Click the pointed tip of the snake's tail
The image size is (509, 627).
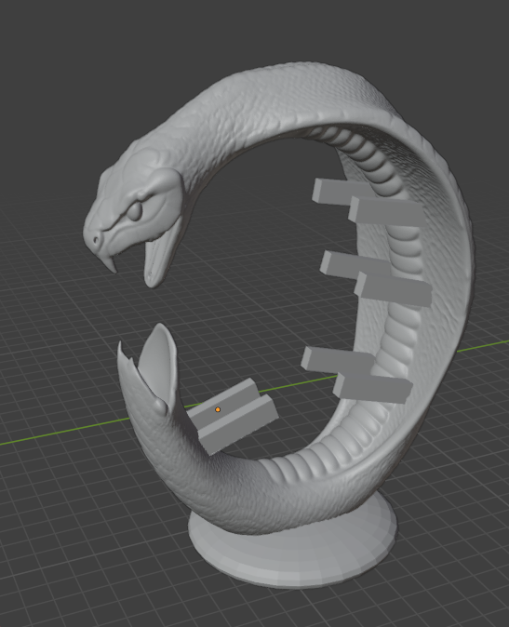[119, 347]
